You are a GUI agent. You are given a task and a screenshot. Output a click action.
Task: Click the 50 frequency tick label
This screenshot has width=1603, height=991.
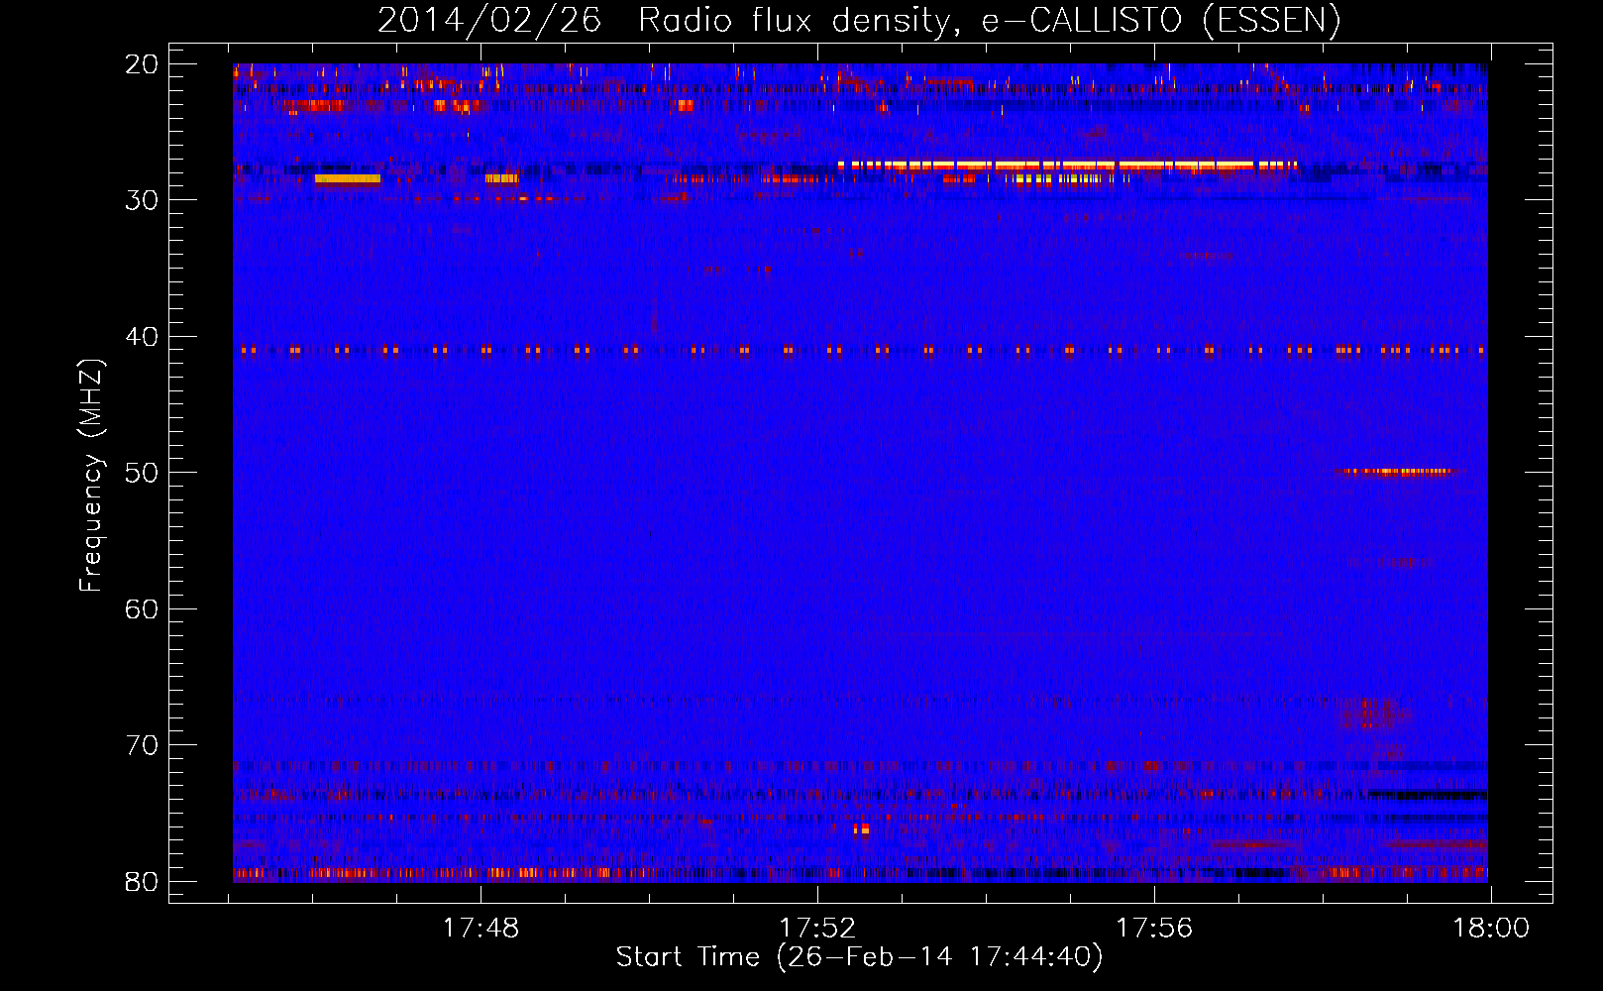pyautogui.click(x=142, y=473)
